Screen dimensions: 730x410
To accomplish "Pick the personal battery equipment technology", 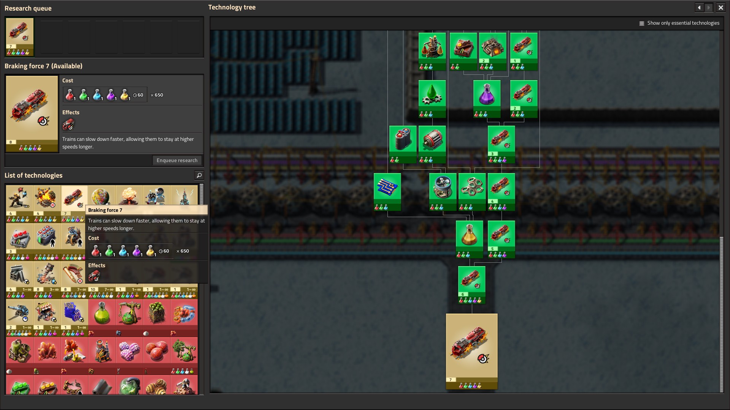I will tap(47, 242).
